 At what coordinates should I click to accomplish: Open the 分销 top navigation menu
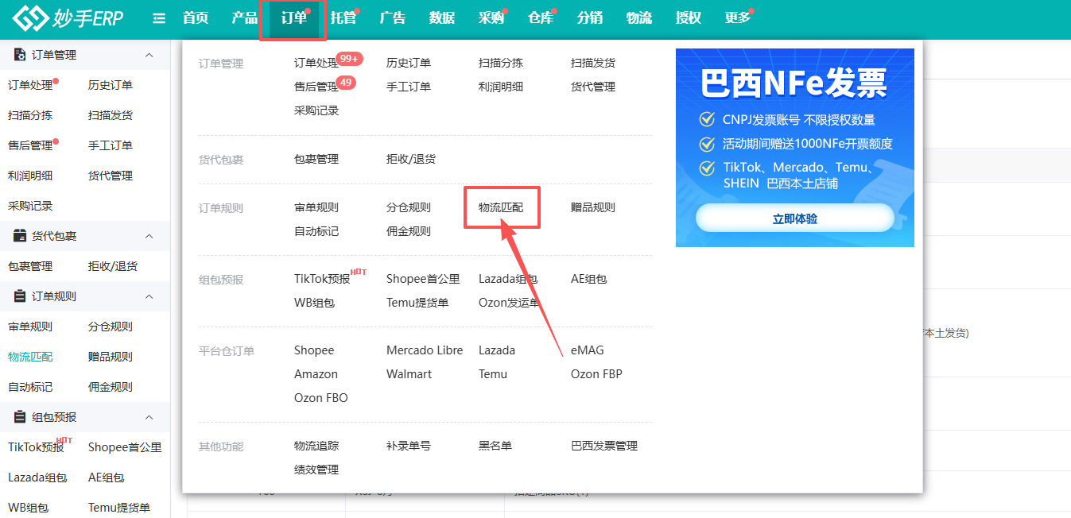pyautogui.click(x=590, y=17)
